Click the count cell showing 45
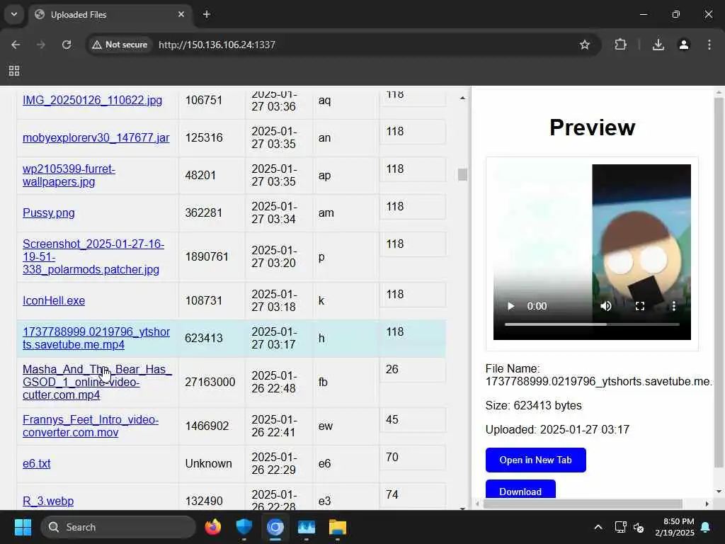The width and height of the screenshot is (725, 544). 413,420
